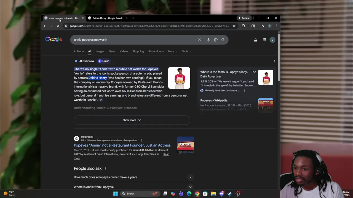Open Discord from the taskbar
The image size is (353, 198).
pyautogui.click(x=221, y=194)
